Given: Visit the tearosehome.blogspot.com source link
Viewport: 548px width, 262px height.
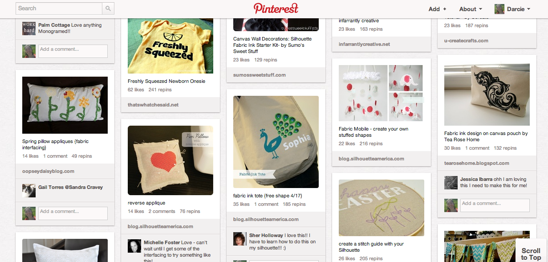Looking at the screenshot, I should pyautogui.click(x=476, y=163).
